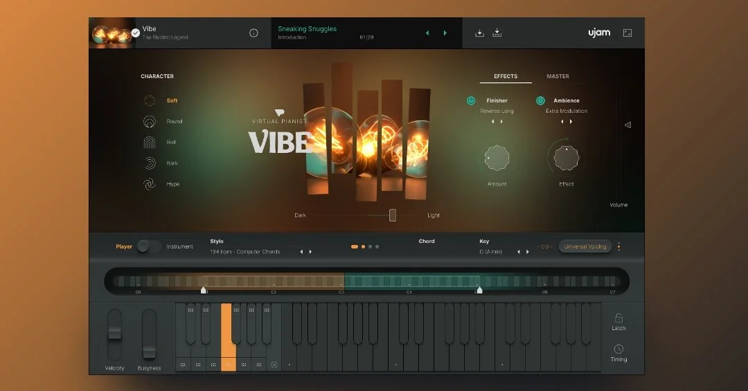
Task: Click the Vibe product thumbnail in header
Action: pyautogui.click(x=112, y=33)
